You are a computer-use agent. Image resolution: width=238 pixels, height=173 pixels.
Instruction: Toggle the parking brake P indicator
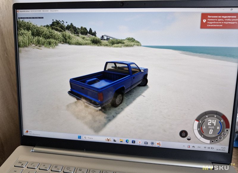point(224,134)
